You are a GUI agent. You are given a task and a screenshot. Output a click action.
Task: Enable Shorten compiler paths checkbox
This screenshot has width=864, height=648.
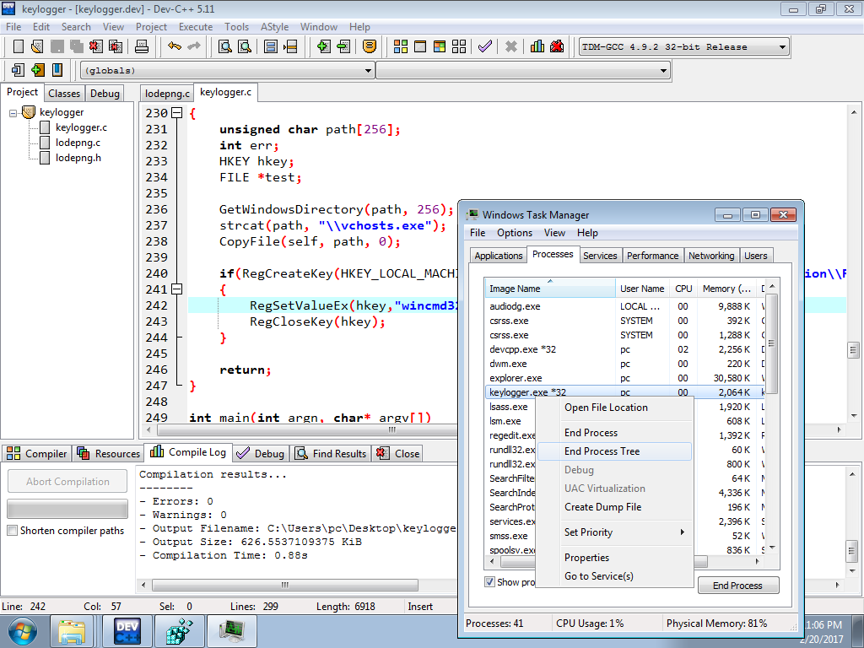pos(12,530)
